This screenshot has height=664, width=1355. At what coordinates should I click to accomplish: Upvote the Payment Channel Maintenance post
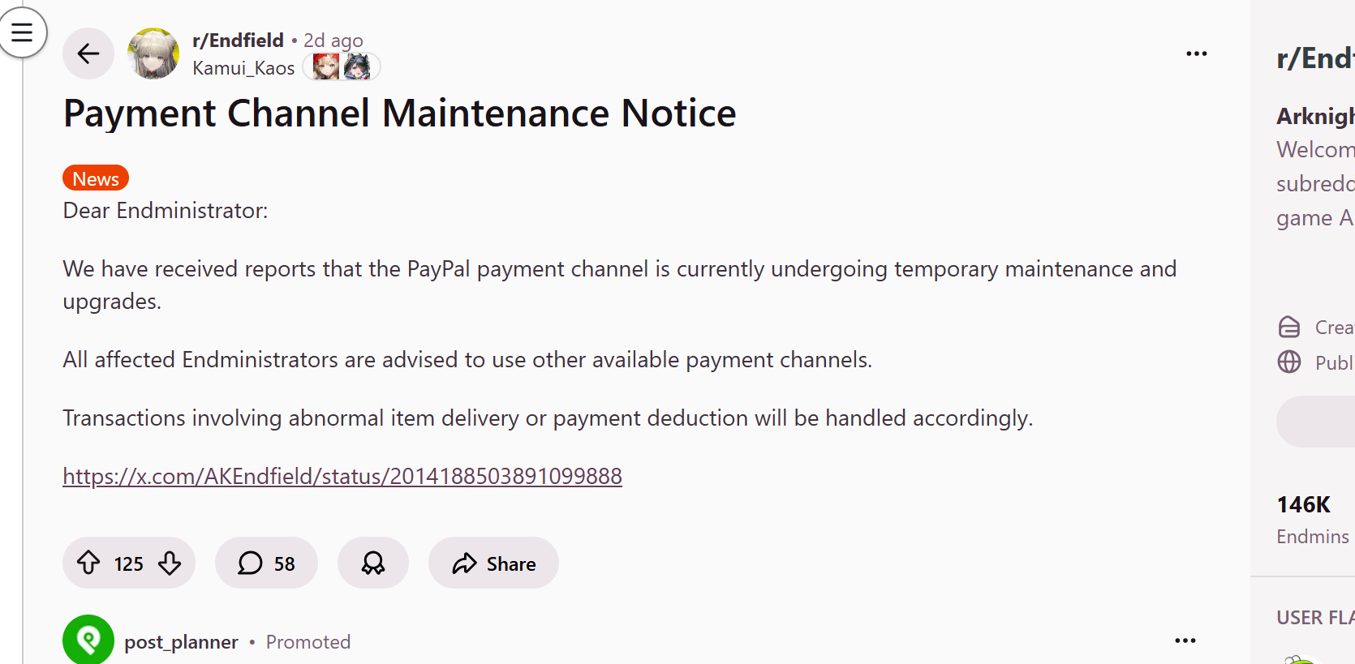coord(88,563)
